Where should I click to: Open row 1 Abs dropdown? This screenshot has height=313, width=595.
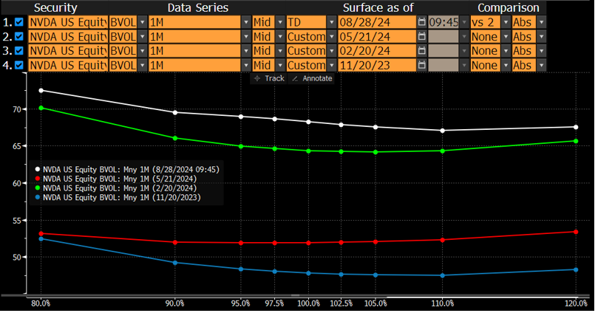[x=542, y=22]
